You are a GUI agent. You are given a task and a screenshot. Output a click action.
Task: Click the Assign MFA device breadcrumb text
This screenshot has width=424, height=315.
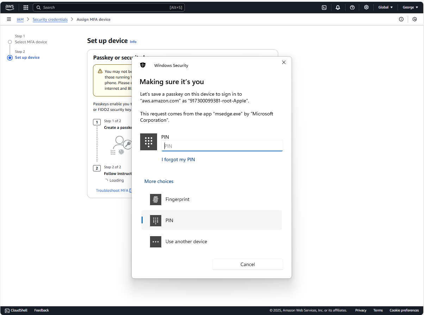click(93, 19)
